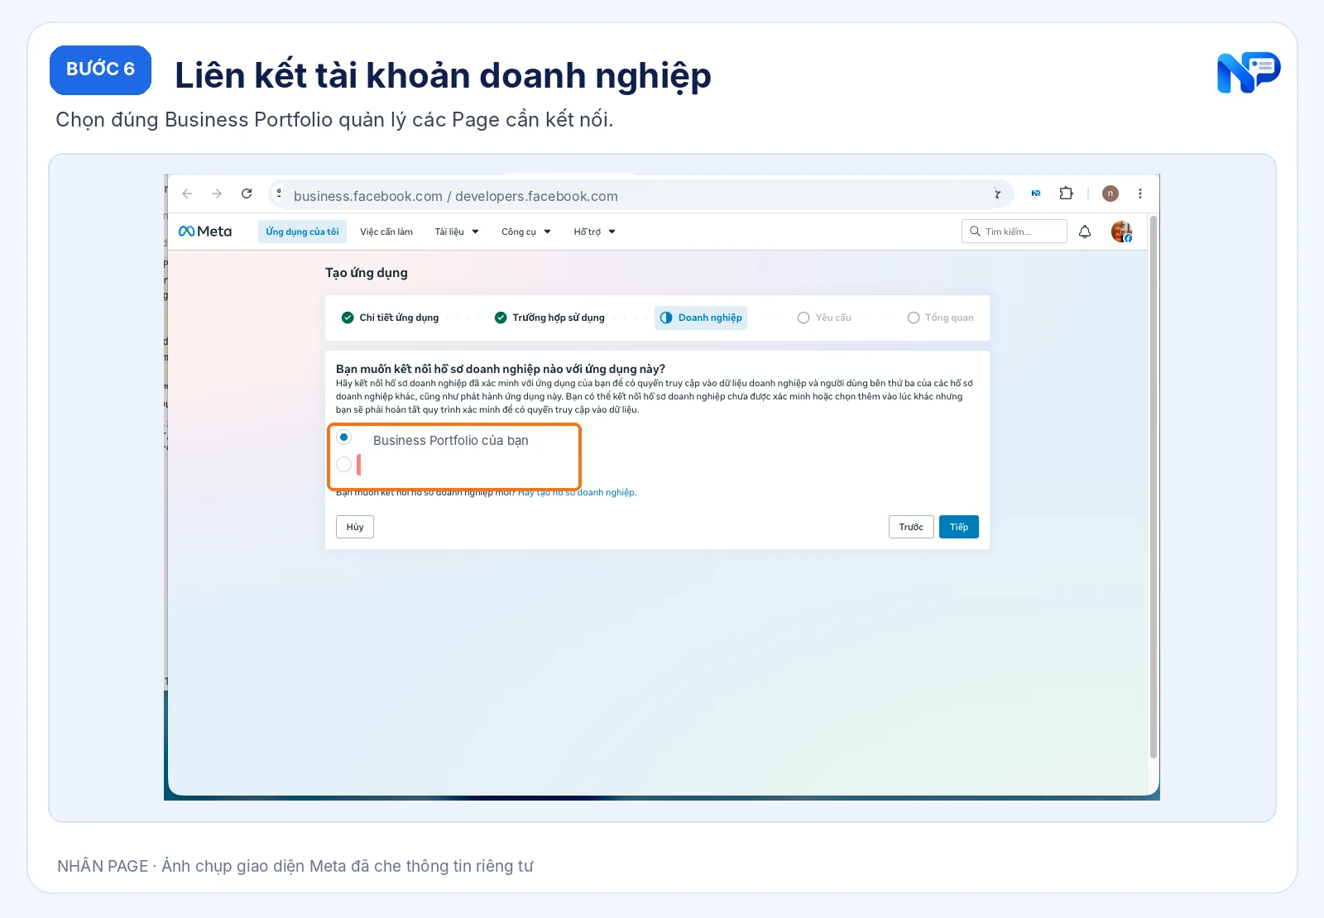Go to the 'Chi tiết ứng dụng' step
The height and width of the screenshot is (918, 1324).
tap(391, 318)
